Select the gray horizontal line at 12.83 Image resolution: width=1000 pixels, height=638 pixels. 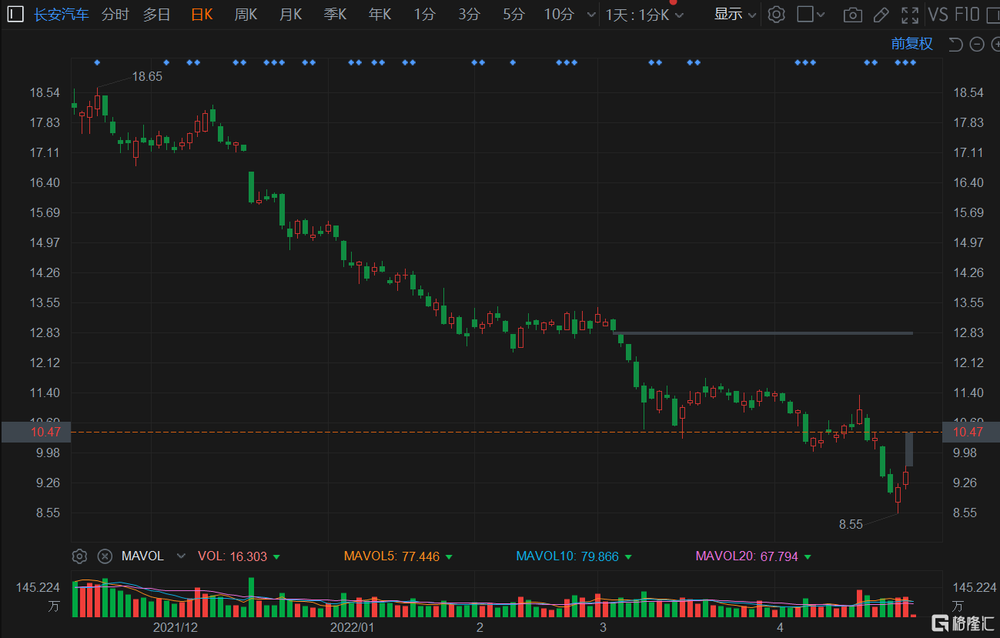pos(763,333)
